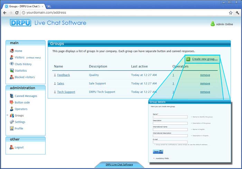The width and height of the screenshot is (242, 169).
Task: Click the Description input in Group details
Action: (170, 123)
